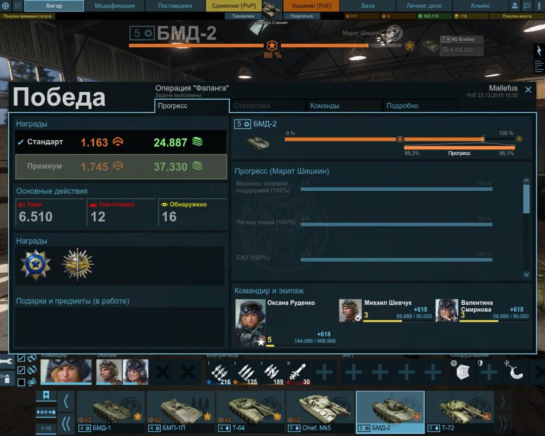Image resolution: width=545 pixels, height=436 pixels.
Task: Click crew member Михаил Шевчук portrait
Action: coord(350,310)
